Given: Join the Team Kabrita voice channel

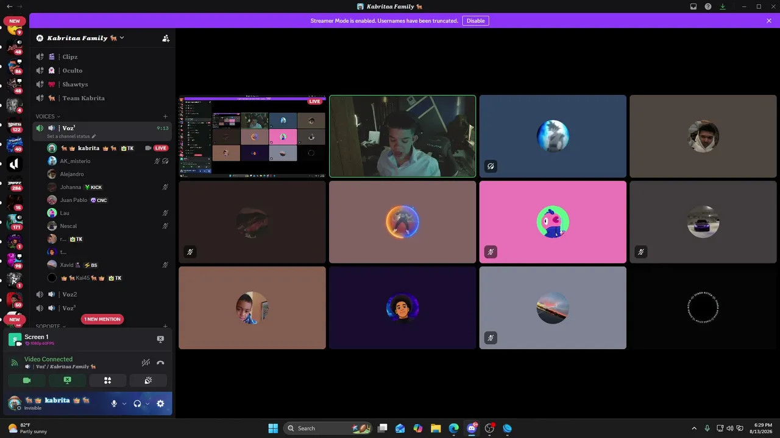Looking at the screenshot, I should click(x=102, y=98).
